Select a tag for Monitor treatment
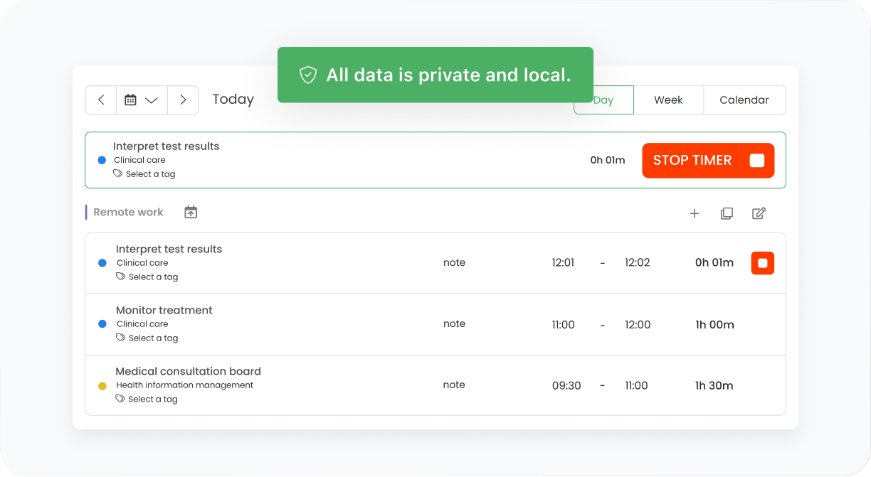Viewport: 871px width, 477px height. [147, 338]
